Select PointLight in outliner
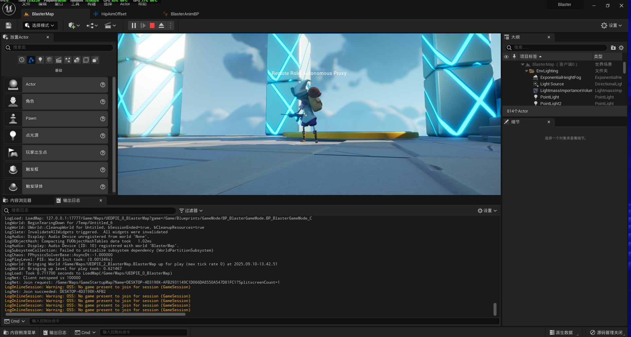 tap(550, 97)
